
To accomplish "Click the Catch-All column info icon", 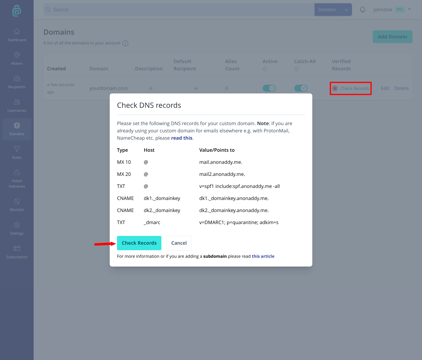I will 296,69.
